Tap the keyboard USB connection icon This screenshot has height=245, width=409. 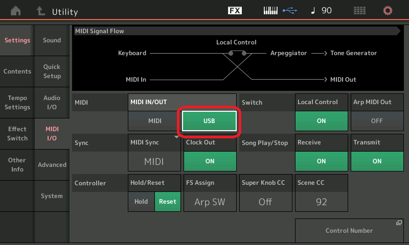pos(280,11)
